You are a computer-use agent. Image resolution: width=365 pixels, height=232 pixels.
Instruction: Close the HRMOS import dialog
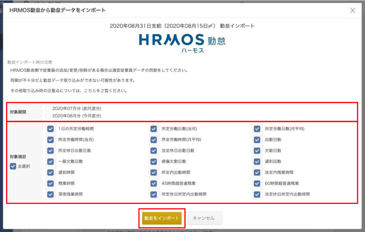point(353,10)
